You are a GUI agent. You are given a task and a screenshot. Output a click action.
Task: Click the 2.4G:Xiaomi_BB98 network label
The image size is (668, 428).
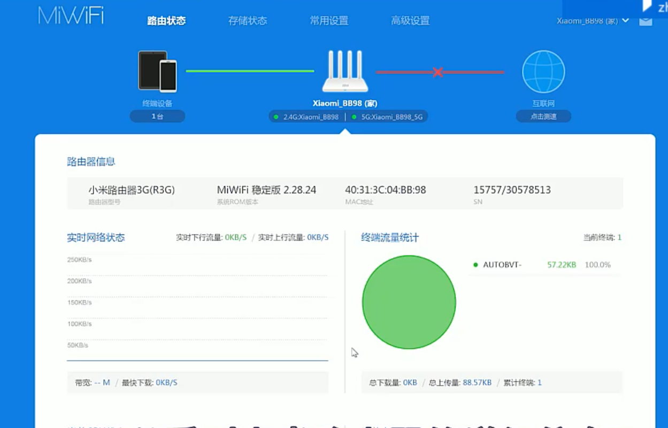pos(311,117)
